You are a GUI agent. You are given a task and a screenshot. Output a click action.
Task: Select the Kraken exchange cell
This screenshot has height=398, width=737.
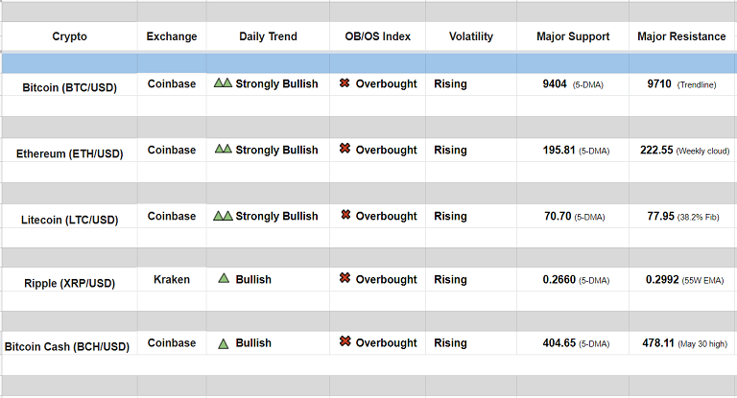pos(172,279)
